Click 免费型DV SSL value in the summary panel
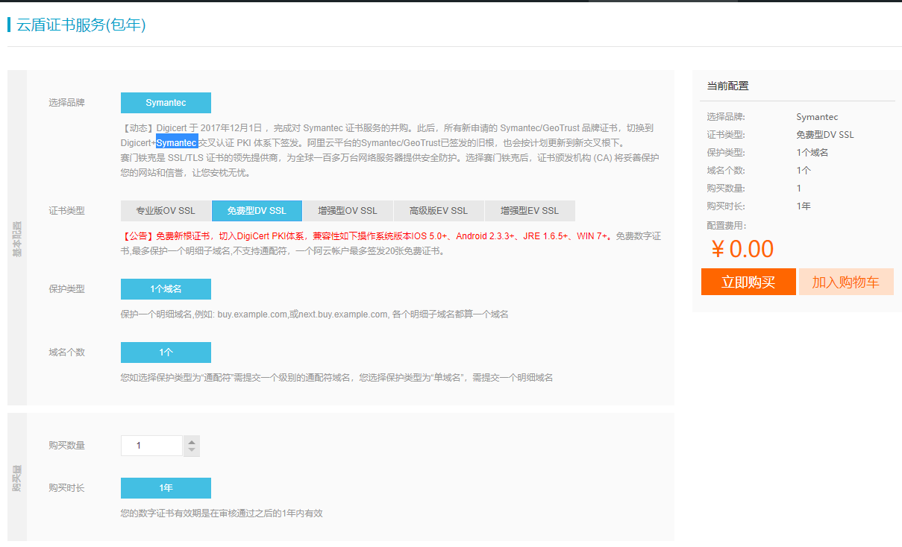The width and height of the screenshot is (902, 547). point(825,135)
